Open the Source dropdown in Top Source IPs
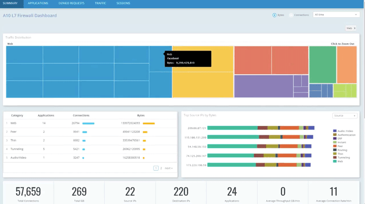Image resolution: width=365 pixels, height=204 pixels. 345,116
